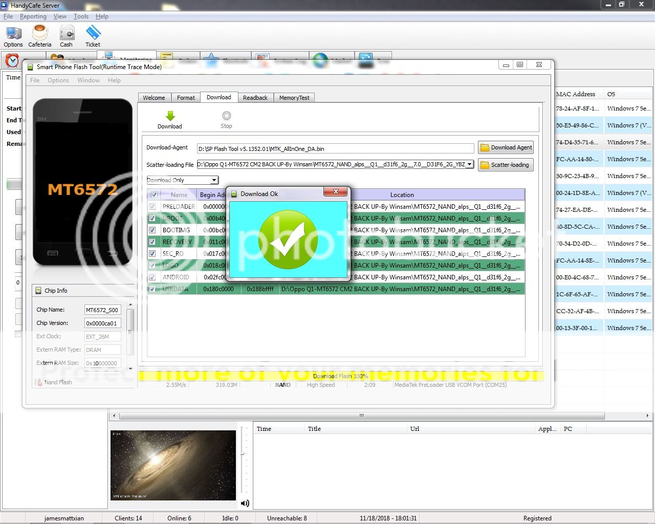Click the Cash register icon
Image resolution: width=655 pixels, height=524 pixels.
pyautogui.click(x=67, y=34)
